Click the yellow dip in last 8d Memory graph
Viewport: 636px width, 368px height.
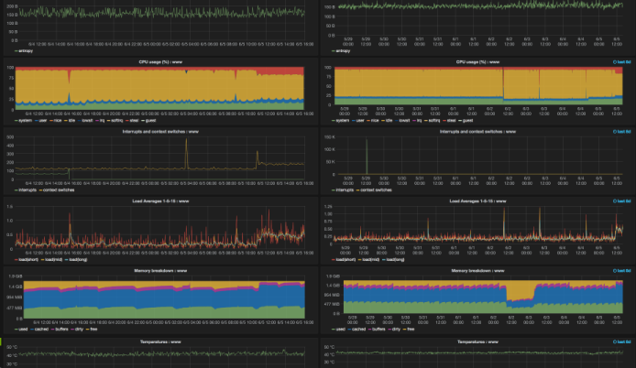521,291
